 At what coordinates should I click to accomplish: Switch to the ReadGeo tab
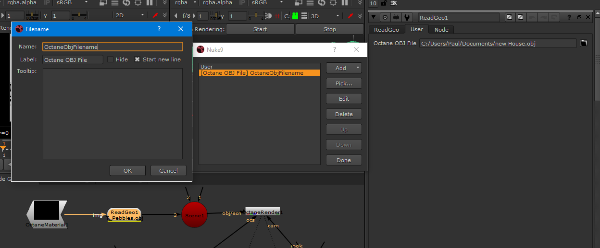point(387,30)
